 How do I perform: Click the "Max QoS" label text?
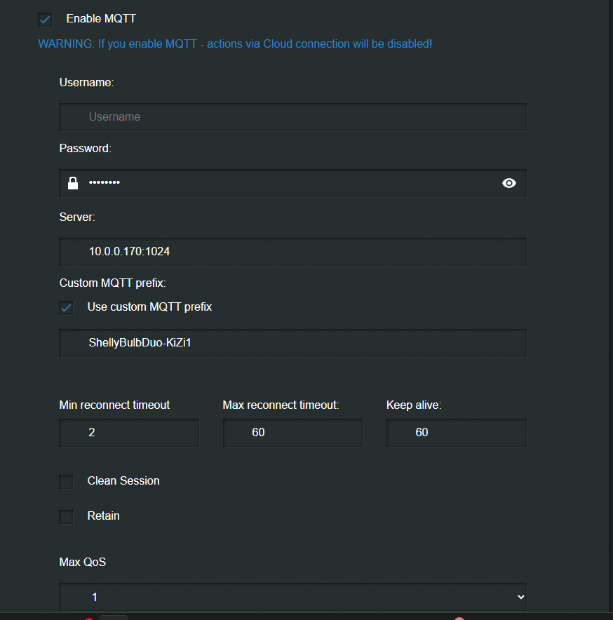(x=82, y=562)
